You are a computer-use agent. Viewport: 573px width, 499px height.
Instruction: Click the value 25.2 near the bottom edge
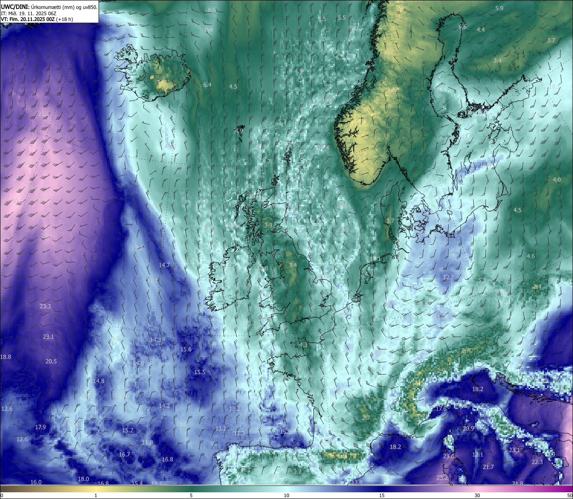tap(442, 478)
